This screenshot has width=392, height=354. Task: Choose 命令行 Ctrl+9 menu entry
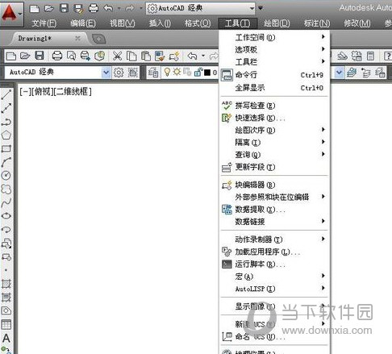[x=275, y=75]
